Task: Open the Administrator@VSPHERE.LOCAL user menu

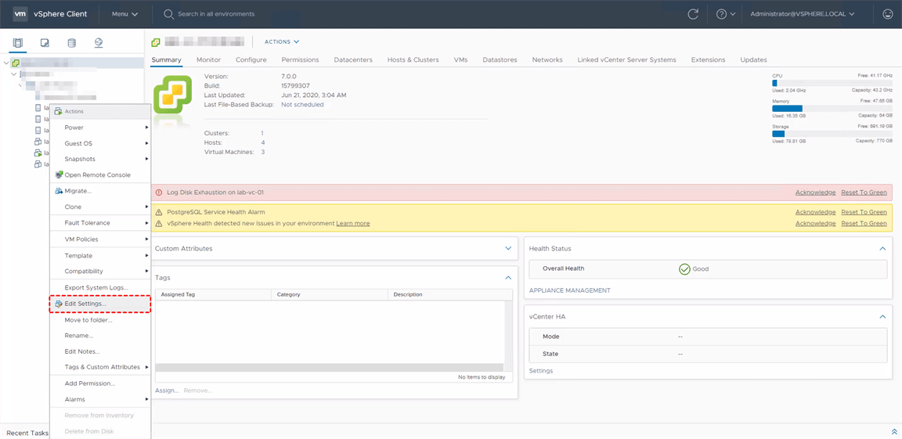Action: click(802, 14)
